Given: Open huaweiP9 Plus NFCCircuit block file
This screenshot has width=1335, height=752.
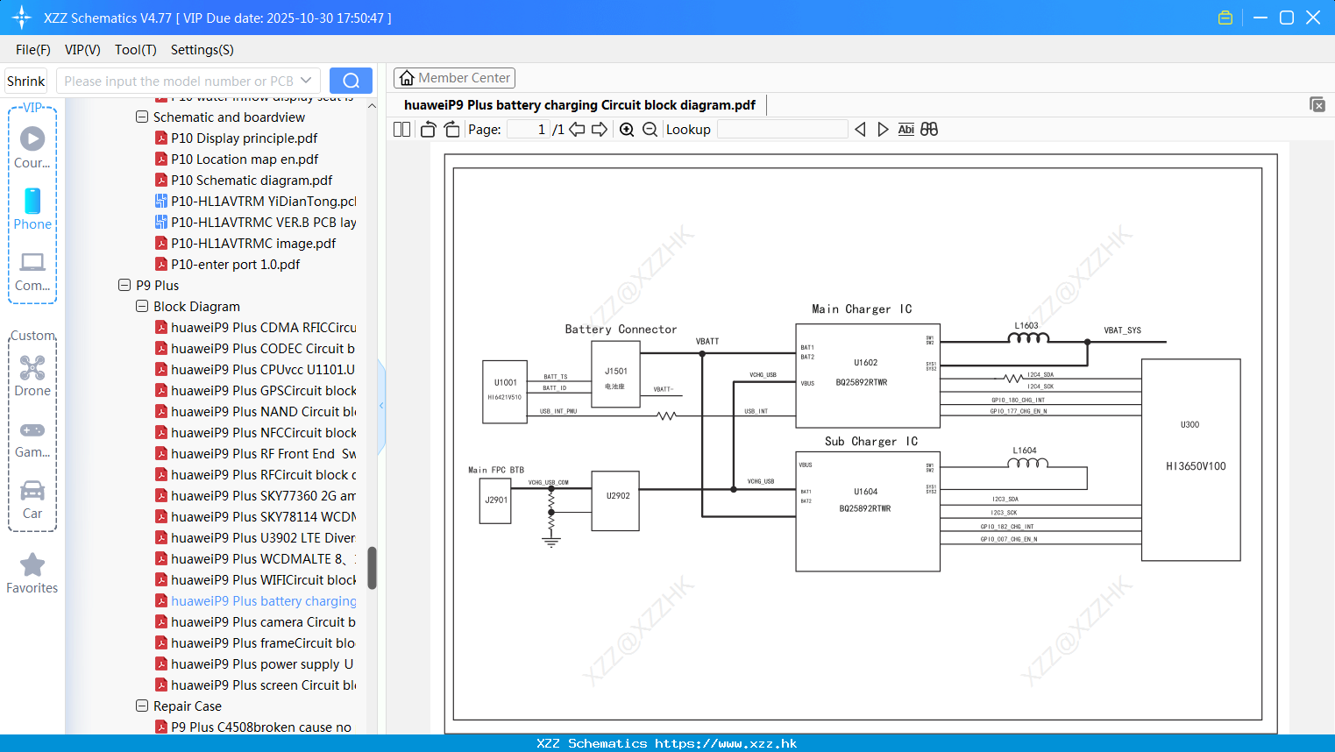Looking at the screenshot, I should pyautogui.click(x=255, y=433).
